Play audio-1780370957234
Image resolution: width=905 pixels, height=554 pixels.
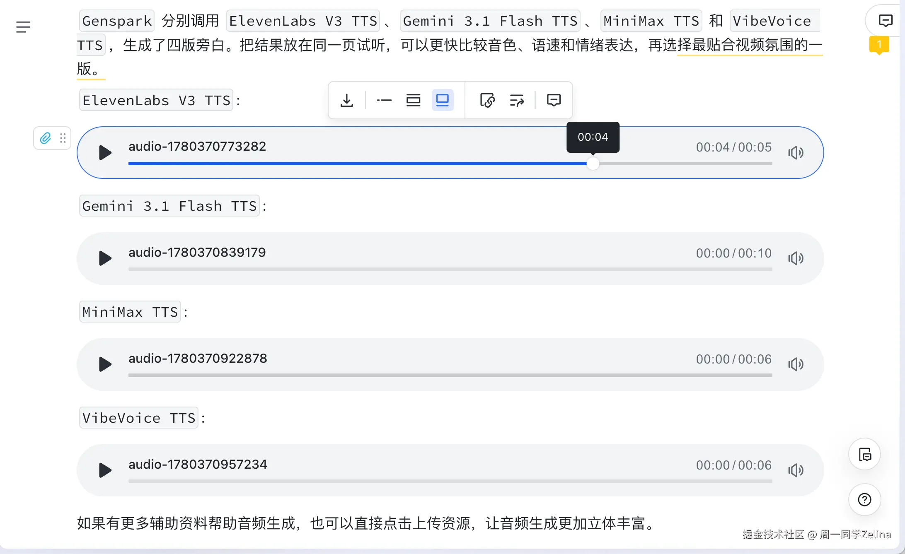(105, 470)
